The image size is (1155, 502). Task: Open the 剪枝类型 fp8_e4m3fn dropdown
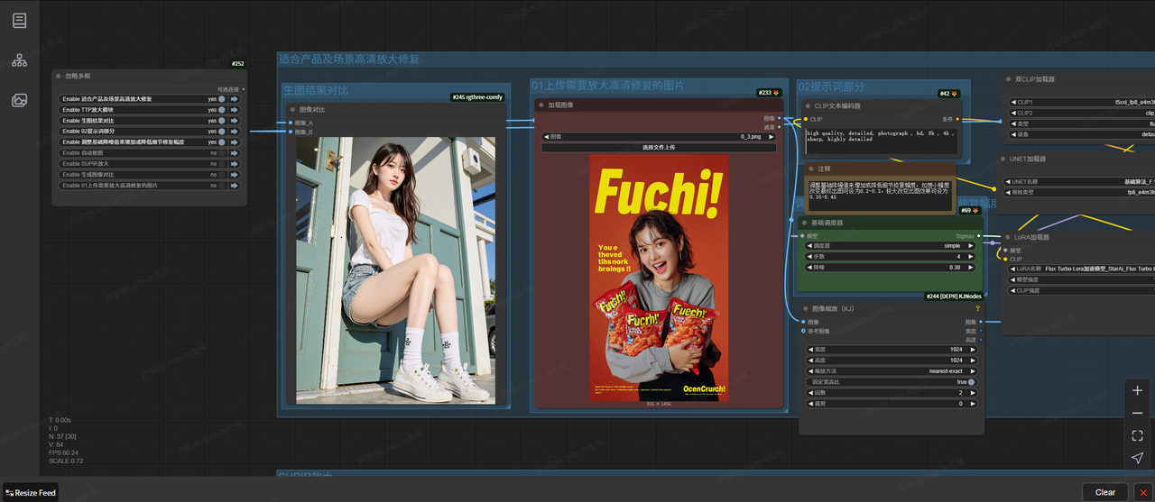click(1079, 192)
